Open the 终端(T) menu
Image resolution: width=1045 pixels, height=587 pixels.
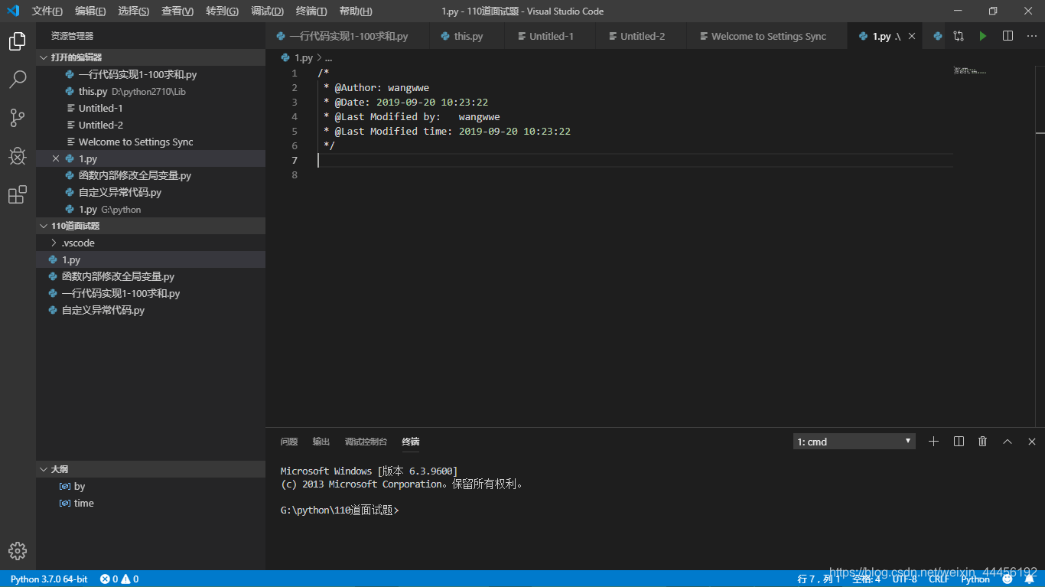coord(311,11)
